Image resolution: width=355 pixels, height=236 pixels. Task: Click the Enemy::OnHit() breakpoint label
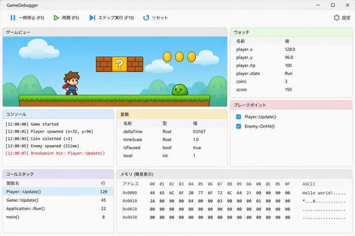pos(260,126)
